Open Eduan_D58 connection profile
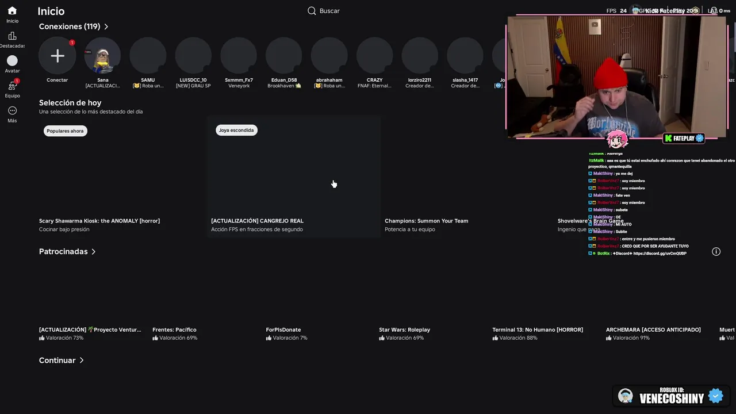 point(284,56)
